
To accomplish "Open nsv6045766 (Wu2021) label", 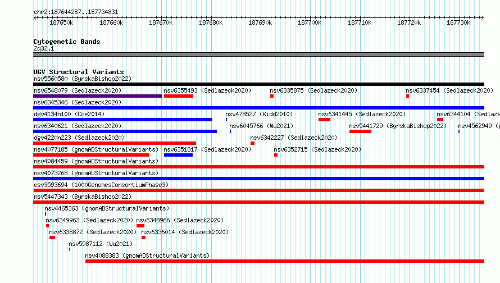I will pos(261,126).
